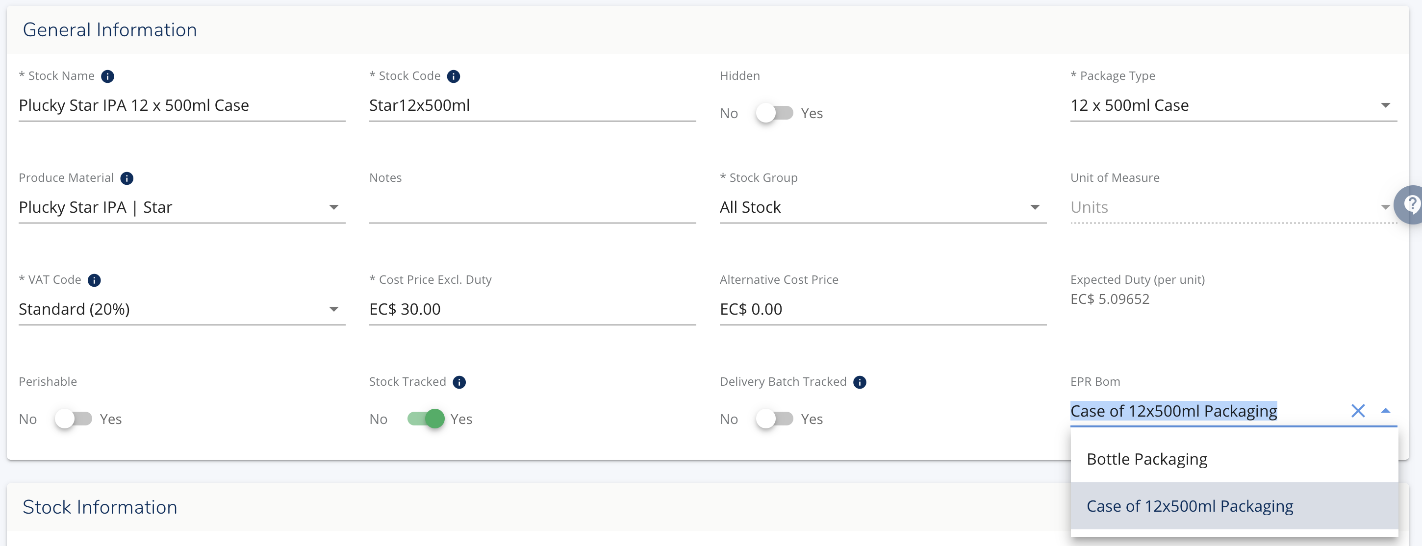Click the Delivery Batch Tracked info icon
Screen dimensions: 1422x546
(x=860, y=382)
